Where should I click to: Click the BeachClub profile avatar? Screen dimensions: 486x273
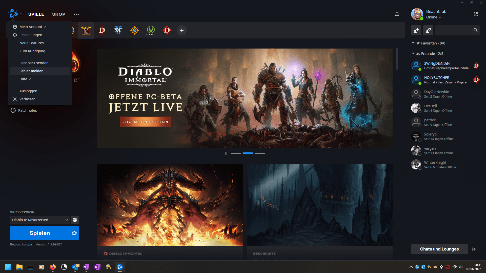(417, 14)
